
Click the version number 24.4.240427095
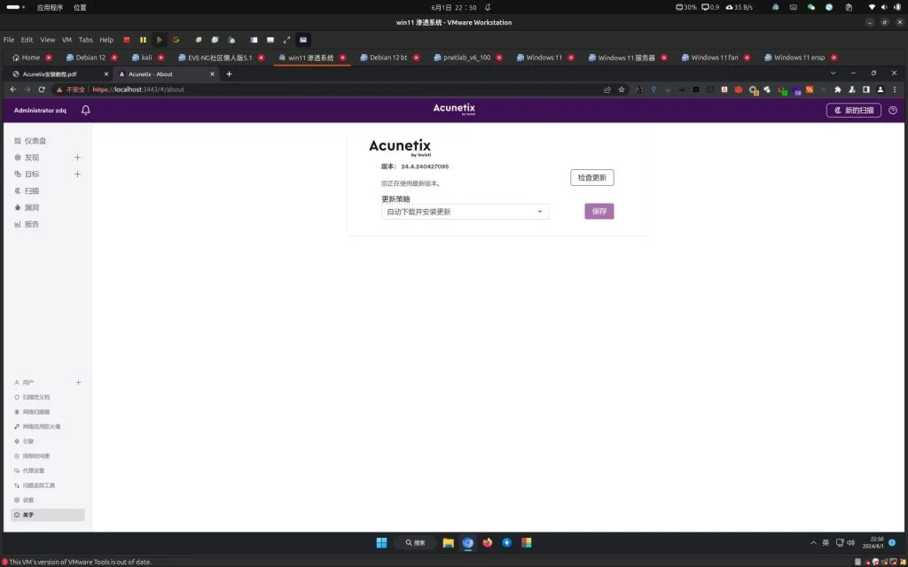425,167
